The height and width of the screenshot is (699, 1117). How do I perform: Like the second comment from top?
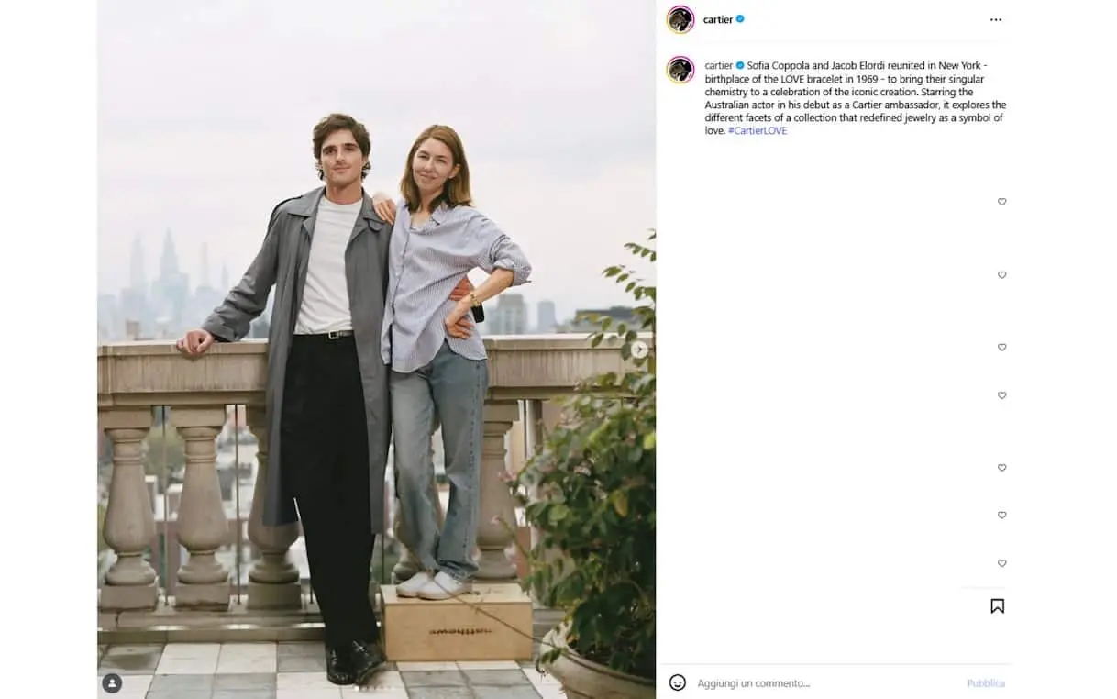[x=1001, y=275]
